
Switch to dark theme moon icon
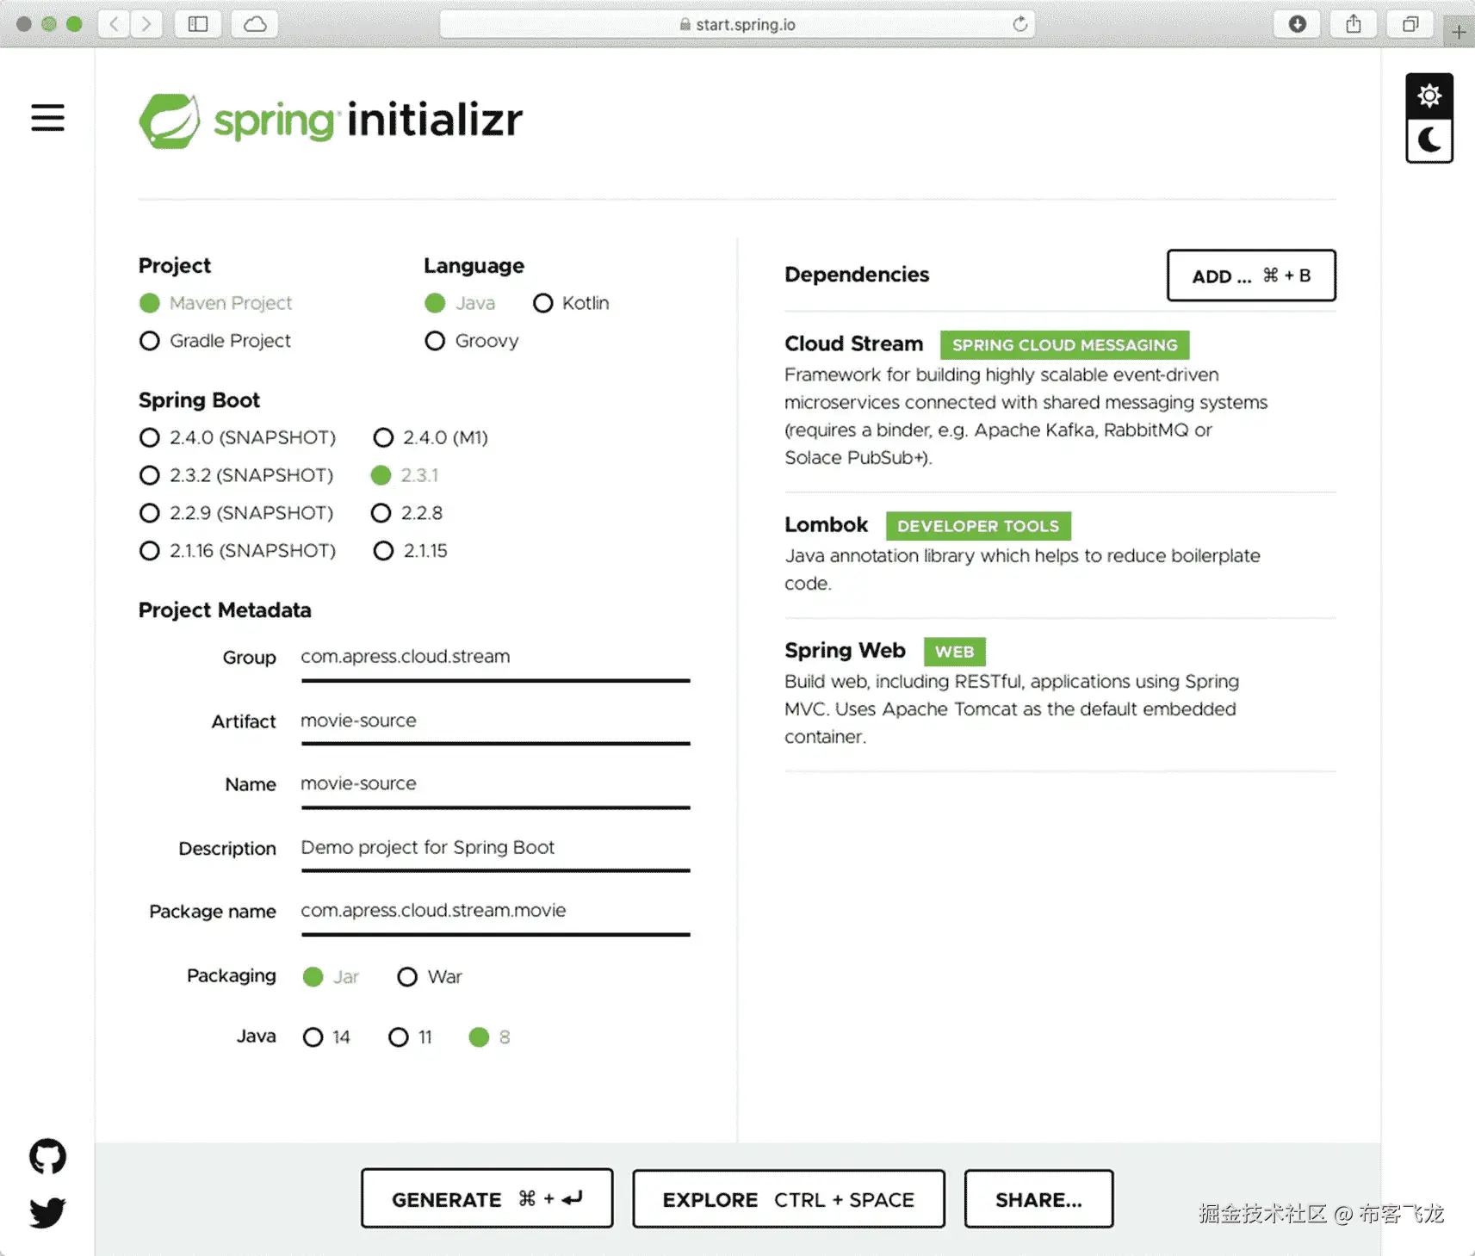[1429, 140]
